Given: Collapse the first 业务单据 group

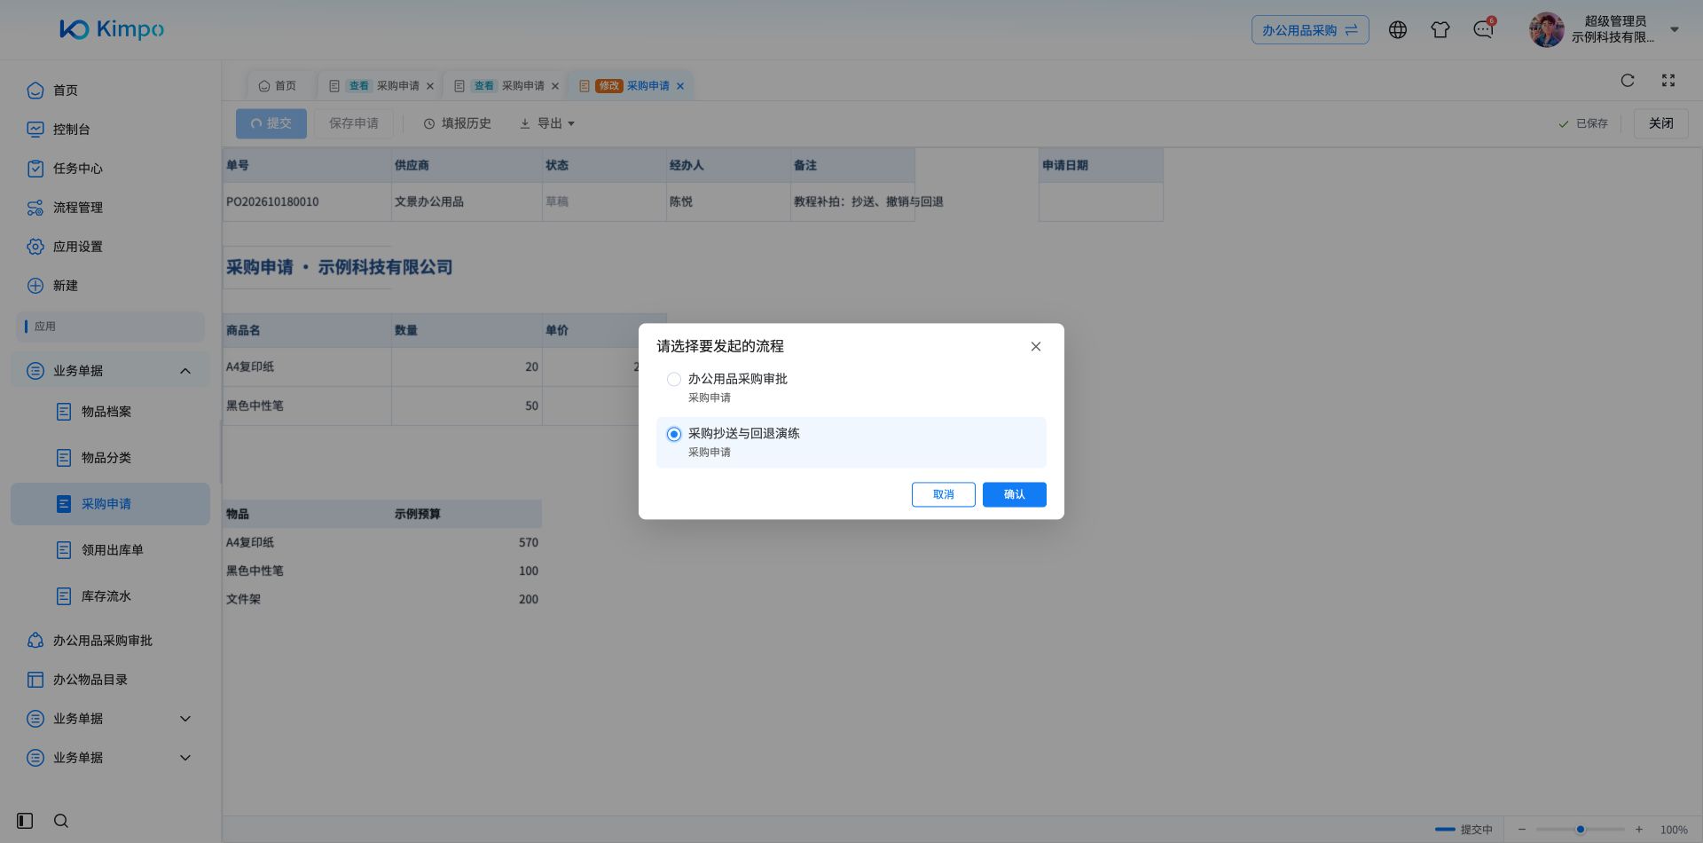Looking at the screenshot, I should 185,370.
